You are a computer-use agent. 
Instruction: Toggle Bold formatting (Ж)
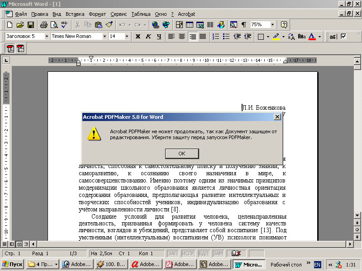point(138,37)
